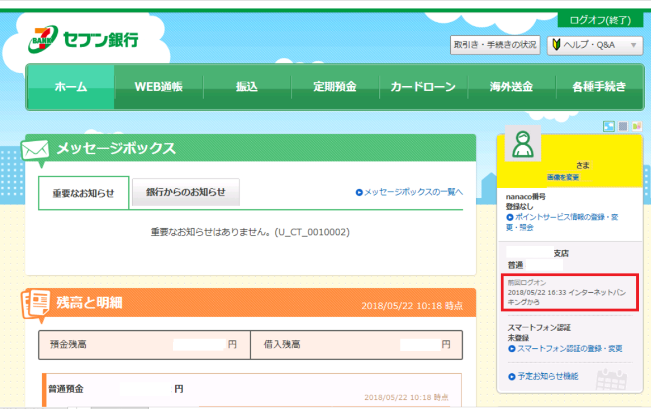Click the envelope Message Box icon
The height and width of the screenshot is (409, 651).
point(36,151)
